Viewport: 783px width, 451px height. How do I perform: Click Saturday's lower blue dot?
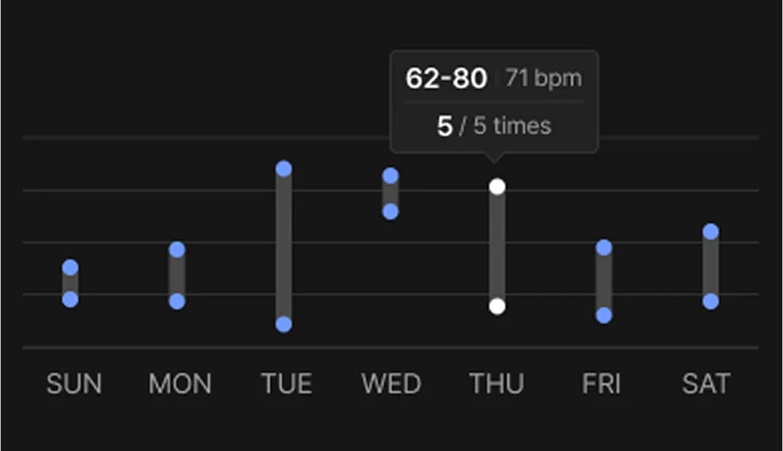710,301
